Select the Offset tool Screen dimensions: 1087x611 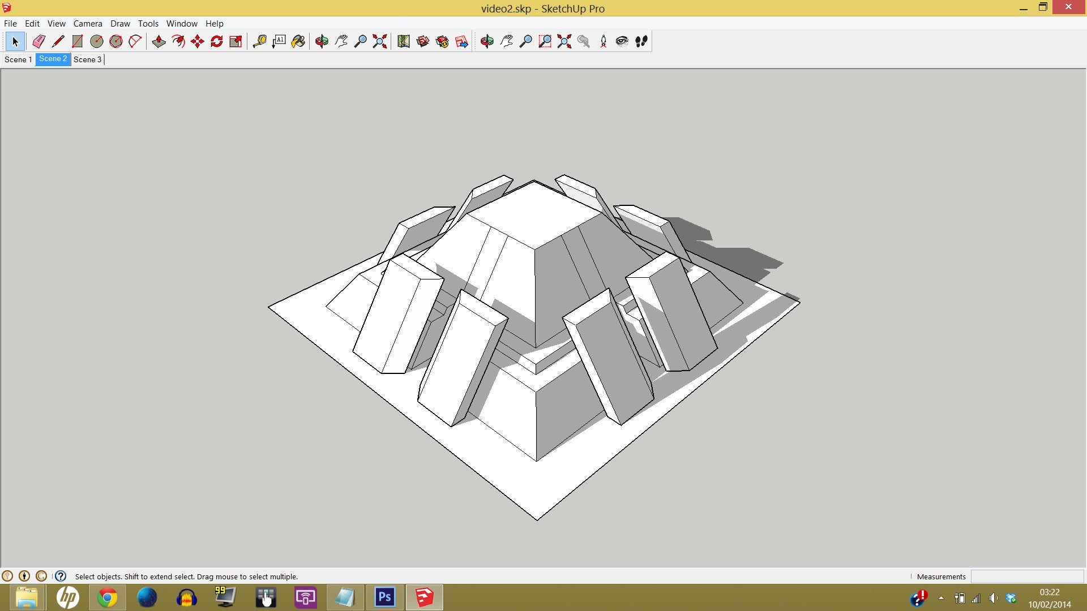[178, 41]
